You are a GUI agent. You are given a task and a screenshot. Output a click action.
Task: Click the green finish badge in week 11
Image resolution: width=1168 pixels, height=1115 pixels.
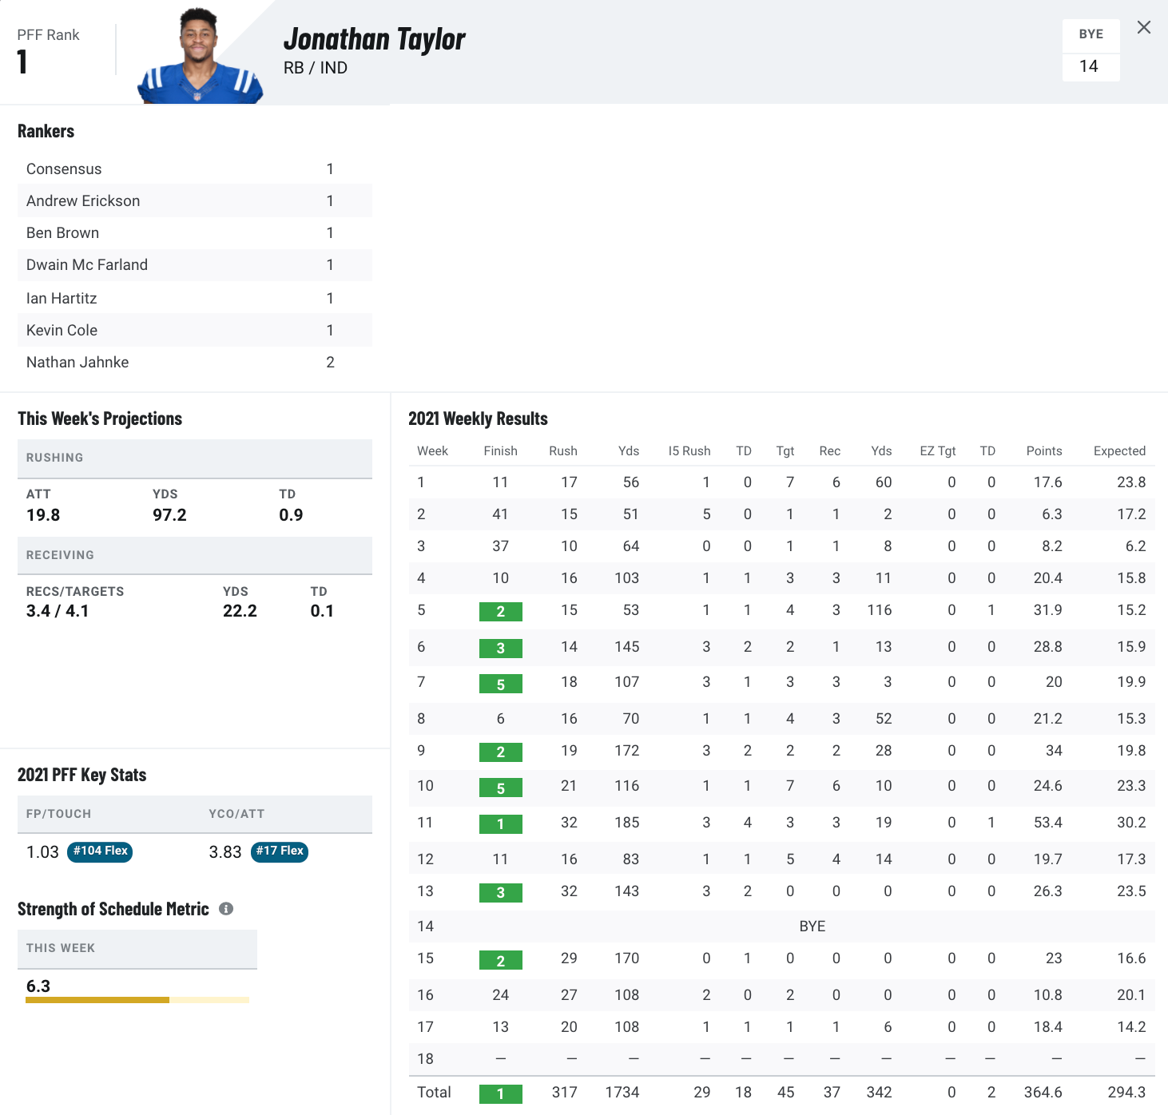click(501, 824)
